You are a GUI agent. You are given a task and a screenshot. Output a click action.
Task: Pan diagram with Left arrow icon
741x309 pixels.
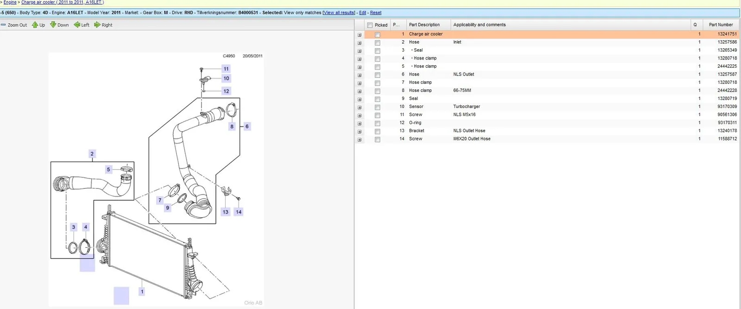point(77,25)
